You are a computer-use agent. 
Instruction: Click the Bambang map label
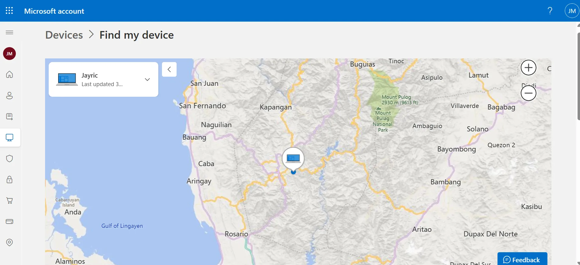point(445,182)
